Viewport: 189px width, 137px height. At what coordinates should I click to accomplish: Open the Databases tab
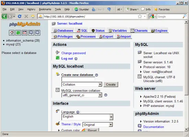pos(64,31)
